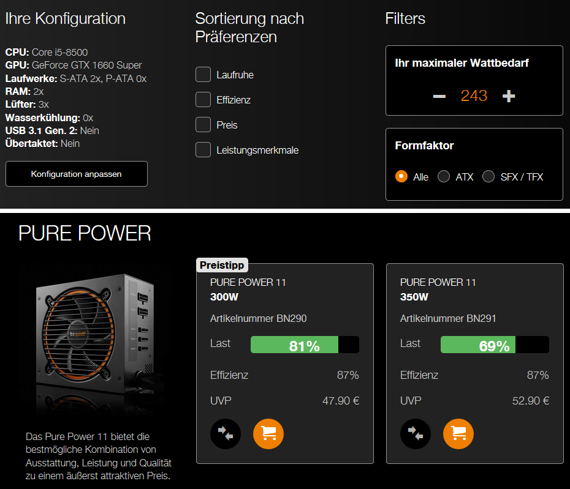
Task: Decrease maximum wattage with minus icon
Action: (x=439, y=96)
